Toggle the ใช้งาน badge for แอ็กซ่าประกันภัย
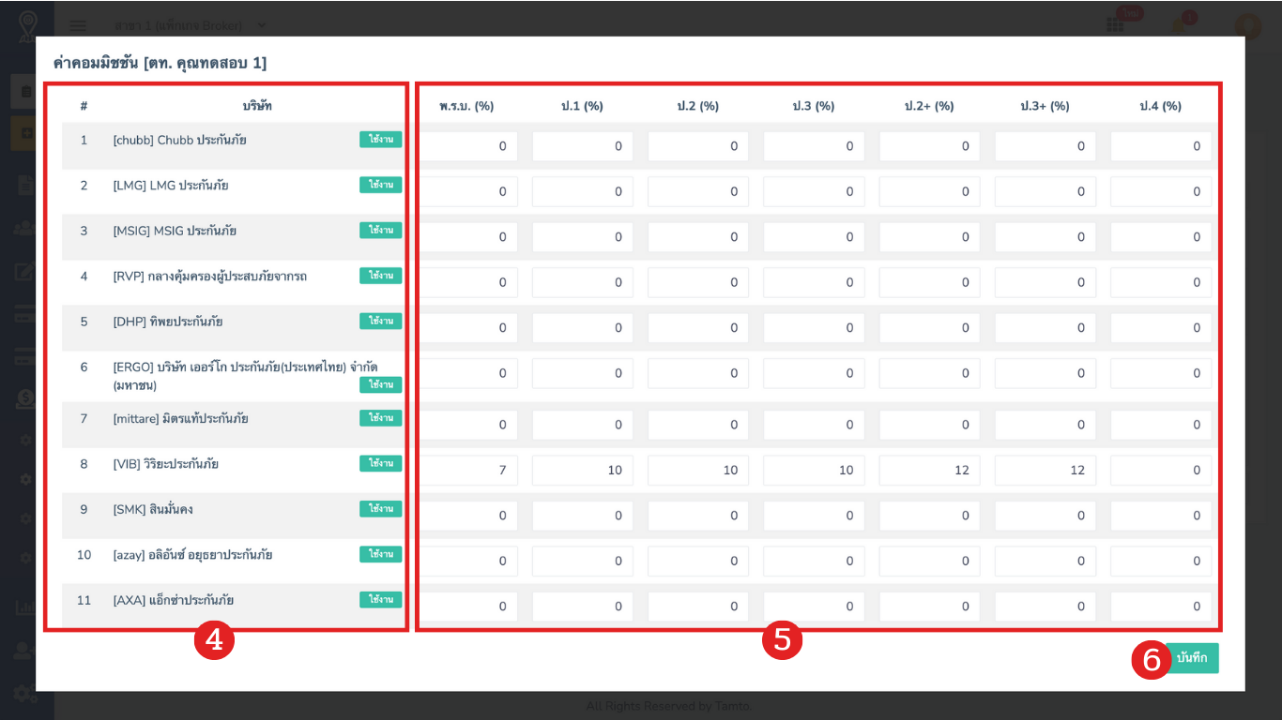Image resolution: width=1282 pixels, height=720 pixels. point(380,599)
